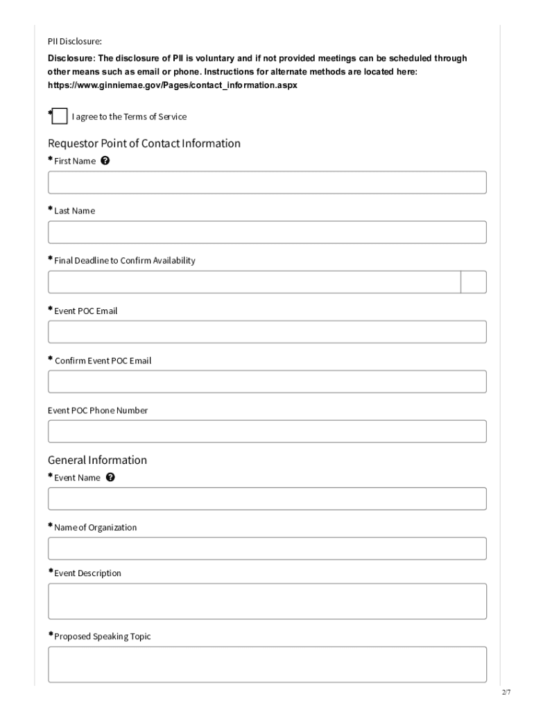Click the Event Name input field

[267, 499]
